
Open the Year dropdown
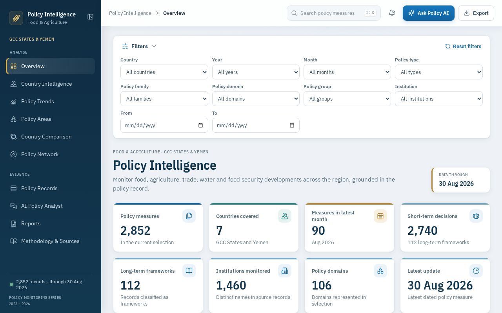pos(256,72)
